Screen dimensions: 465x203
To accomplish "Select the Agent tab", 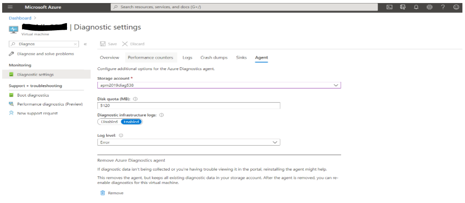I will [261, 57].
